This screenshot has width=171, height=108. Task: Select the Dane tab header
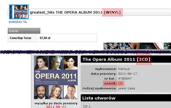(x=24, y=31)
